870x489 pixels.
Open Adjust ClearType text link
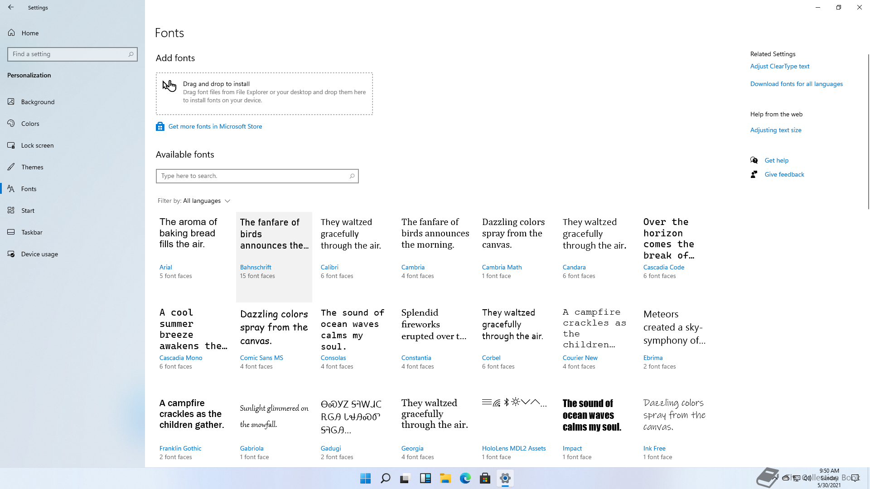[779, 67]
